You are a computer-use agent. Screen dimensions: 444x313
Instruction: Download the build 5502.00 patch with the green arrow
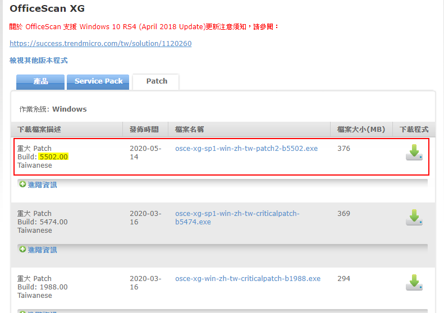tap(414, 152)
